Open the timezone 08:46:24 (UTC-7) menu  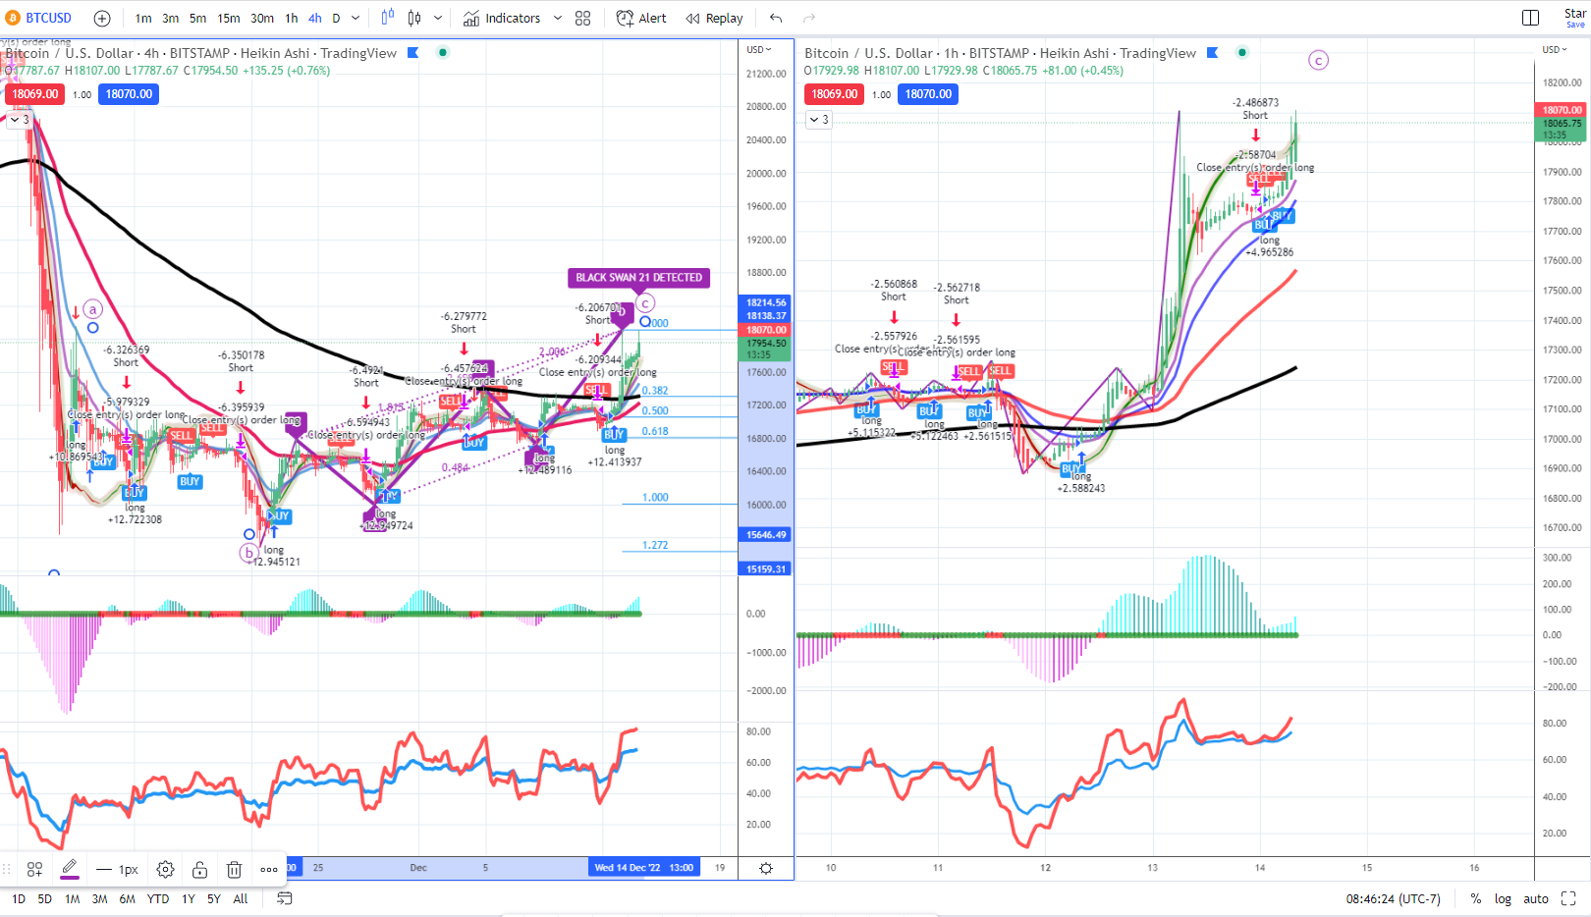[1393, 898]
